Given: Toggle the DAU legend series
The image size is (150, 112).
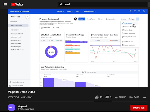Looking at the screenshot, I should pos(51,40).
